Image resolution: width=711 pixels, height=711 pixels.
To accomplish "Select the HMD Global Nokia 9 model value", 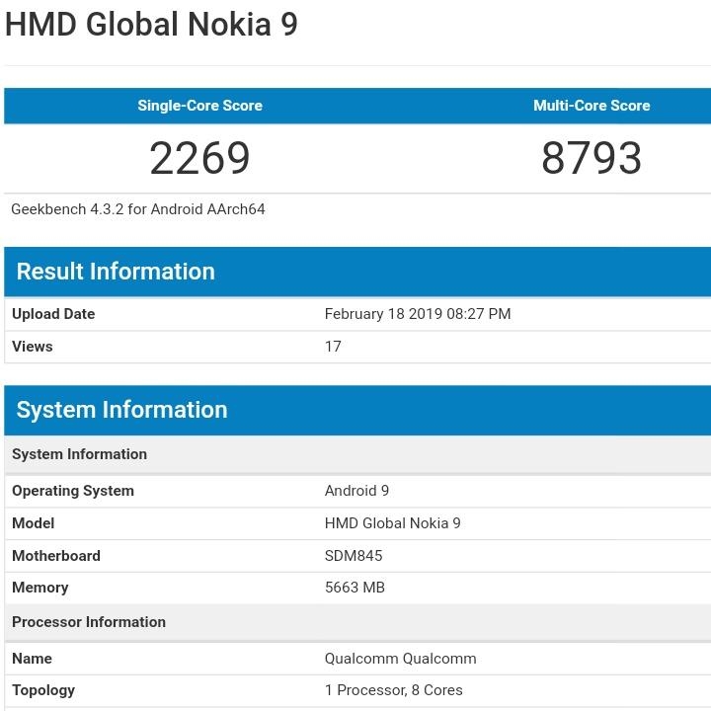I will point(393,523).
